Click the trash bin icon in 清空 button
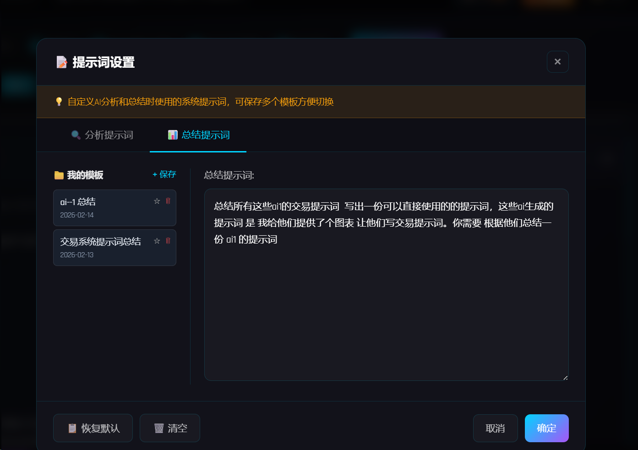Viewport: 638px width, 450px height. [x=159, y=428]
